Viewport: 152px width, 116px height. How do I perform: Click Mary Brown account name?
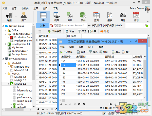point(137,8)
